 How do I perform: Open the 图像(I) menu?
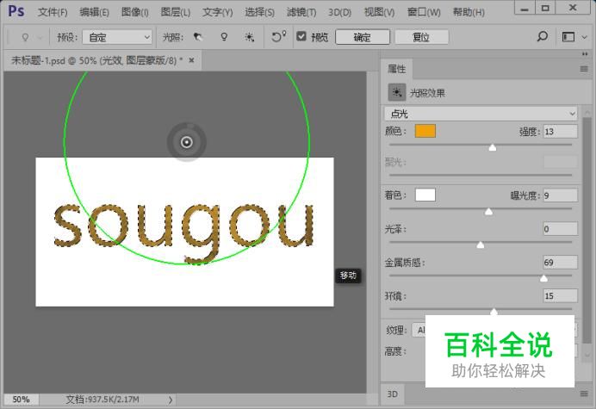click(x=135, y=12)
